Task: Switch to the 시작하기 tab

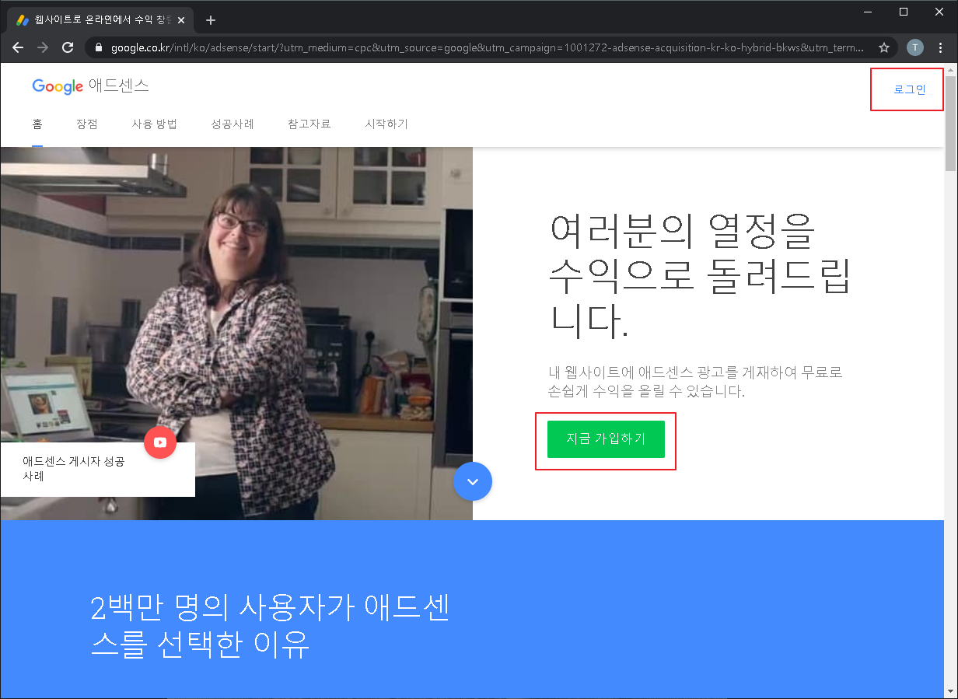Action: [386, 124]
